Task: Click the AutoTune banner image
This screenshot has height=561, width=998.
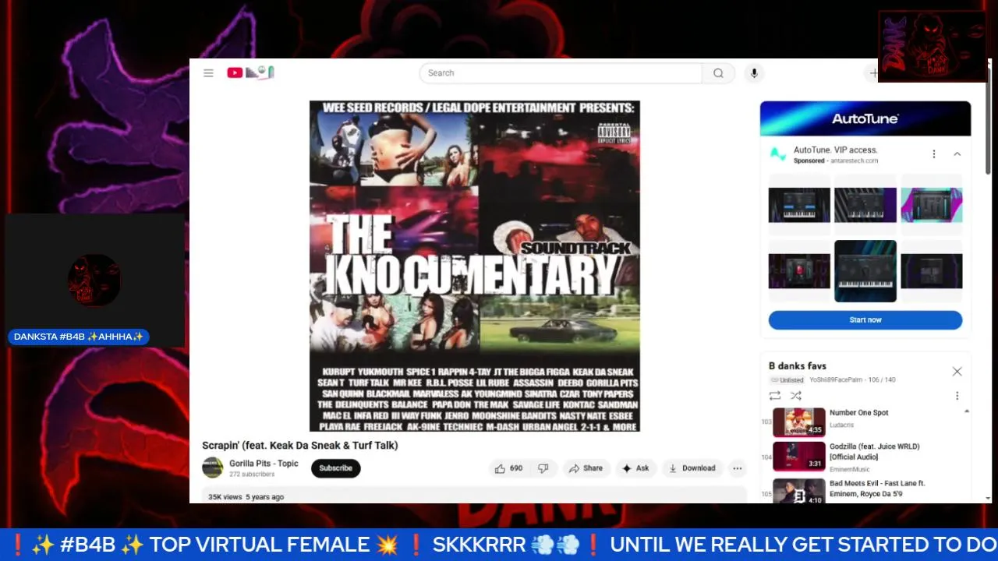Action: [x=865, y=118]
